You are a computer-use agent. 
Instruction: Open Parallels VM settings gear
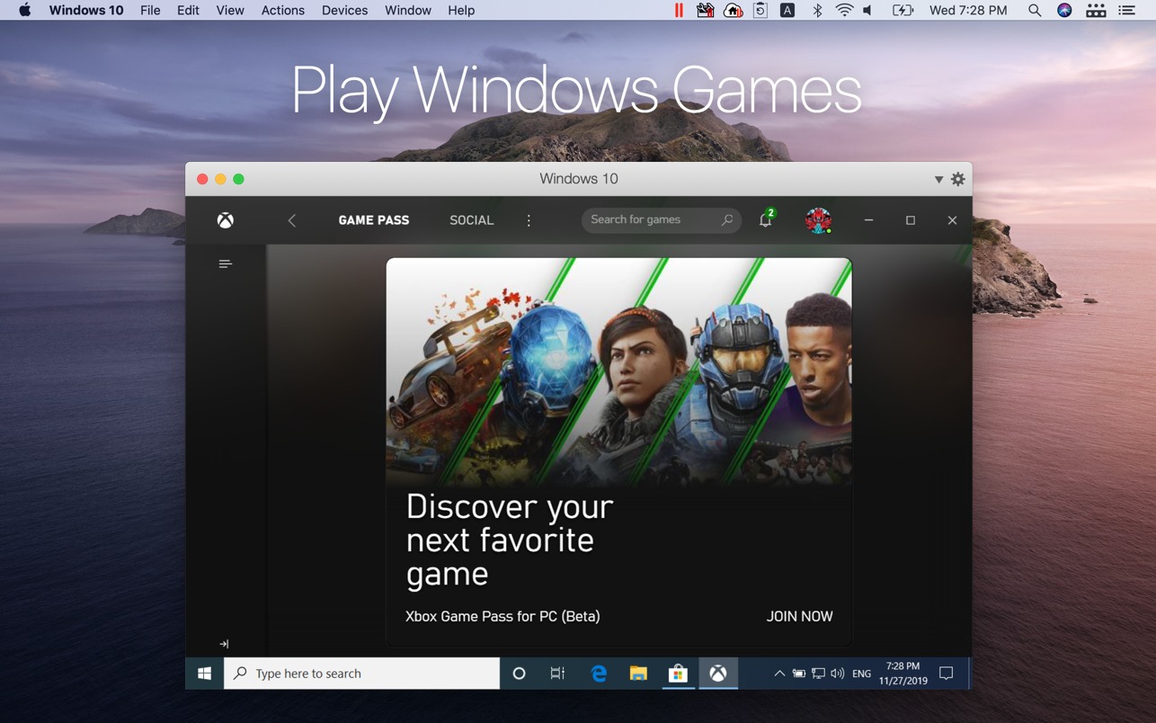pyautogui.click(x=958, y=179)
